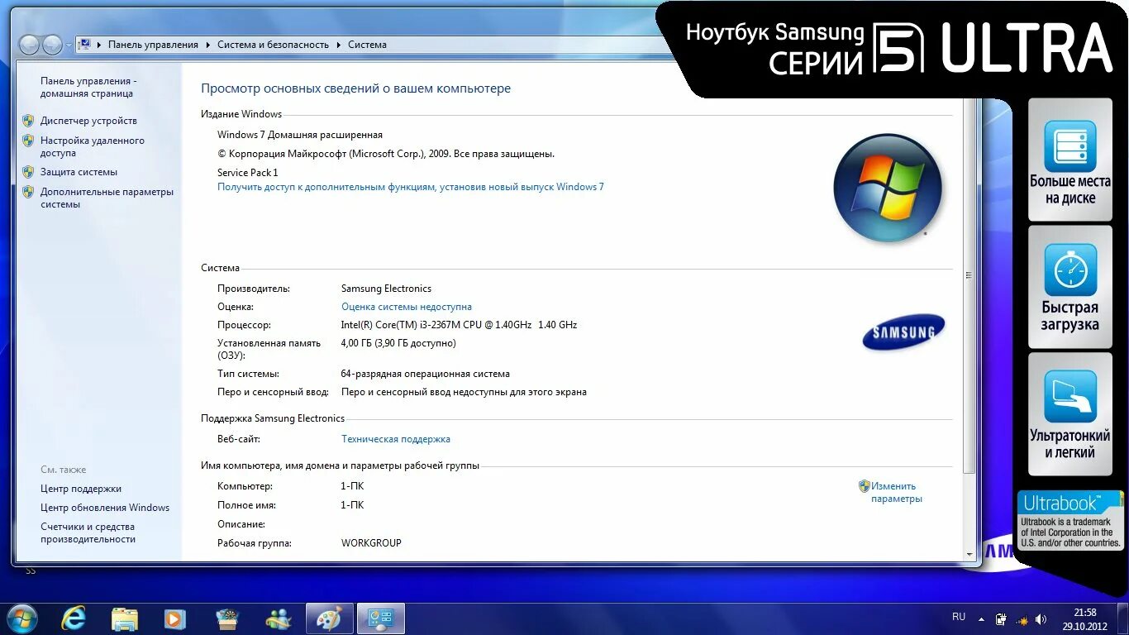Click the Windows logo orb image
1129x635 pixels.
(888, 189)
